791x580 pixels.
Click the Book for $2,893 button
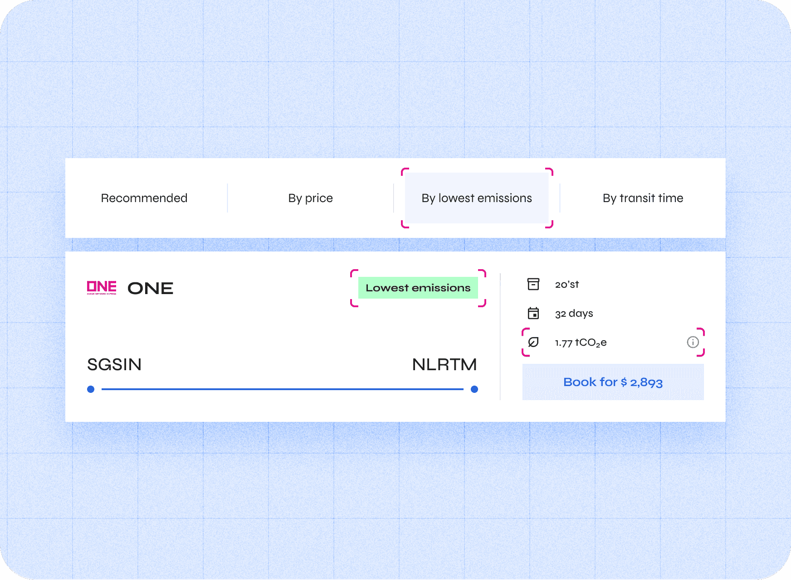coord(613,382)
